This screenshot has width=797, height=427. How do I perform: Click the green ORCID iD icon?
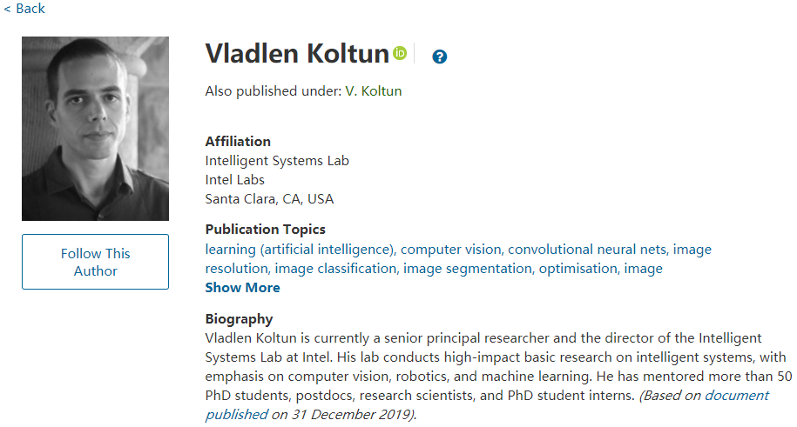[400, 54]
